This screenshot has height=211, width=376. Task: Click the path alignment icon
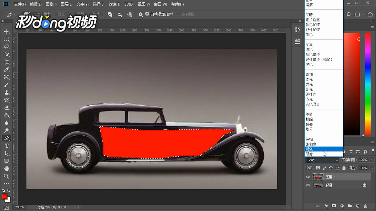(120, 14)
